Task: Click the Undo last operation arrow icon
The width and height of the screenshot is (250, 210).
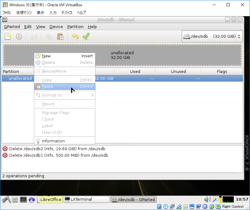Action: pos(75,36)
